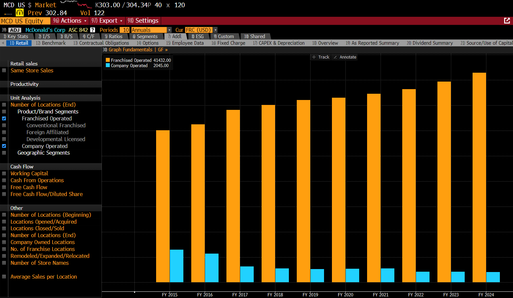Check the Average Sales per Location checkbox
The image size is (513, 298).
coord(4,277)
